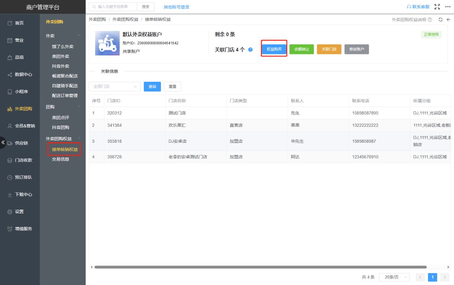Click the fullscreen icon in the top bar
The width and height of the screenshot is (454, 285).
tap(437, 7)
